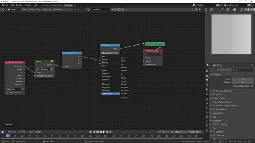Enable the Simplify checkbox

point(214,131)
